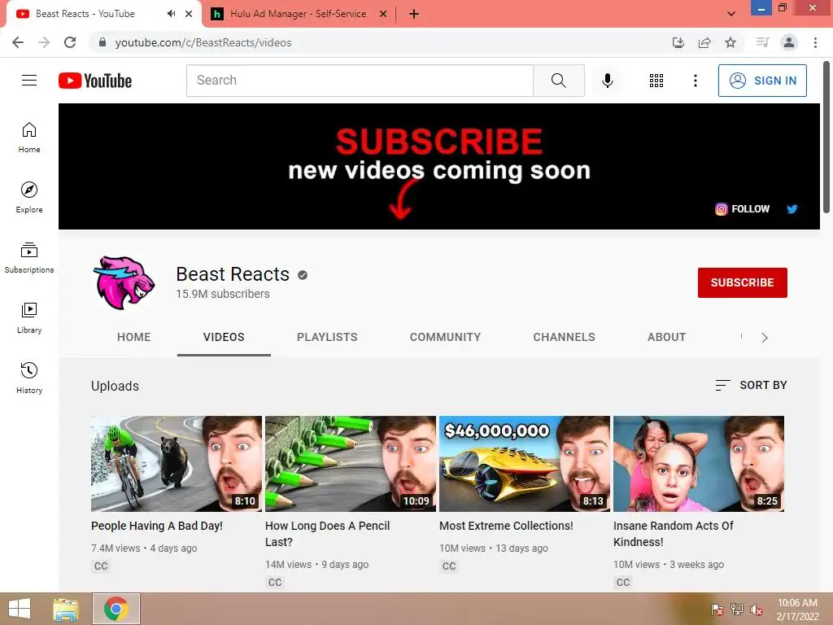Switch to the COMMUNITY tab

[x=445, y=337]
